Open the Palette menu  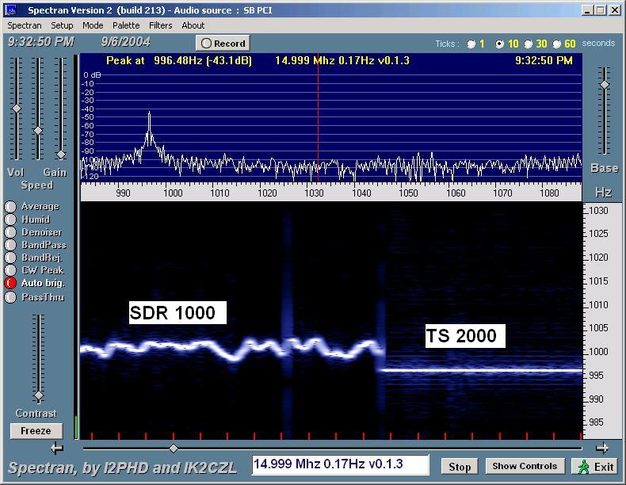click(125, 25)
